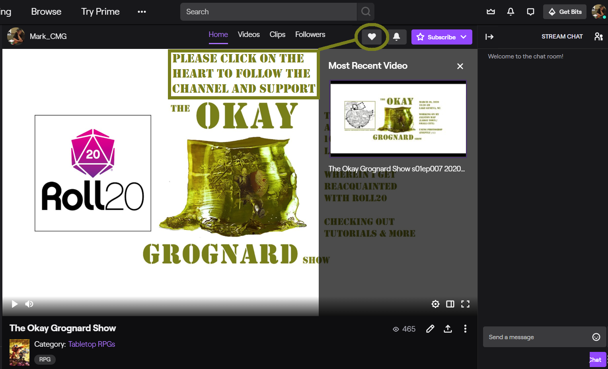Open user profile avatar menu
Viewport: 608px width, 369px height.
tap(599, 12)
